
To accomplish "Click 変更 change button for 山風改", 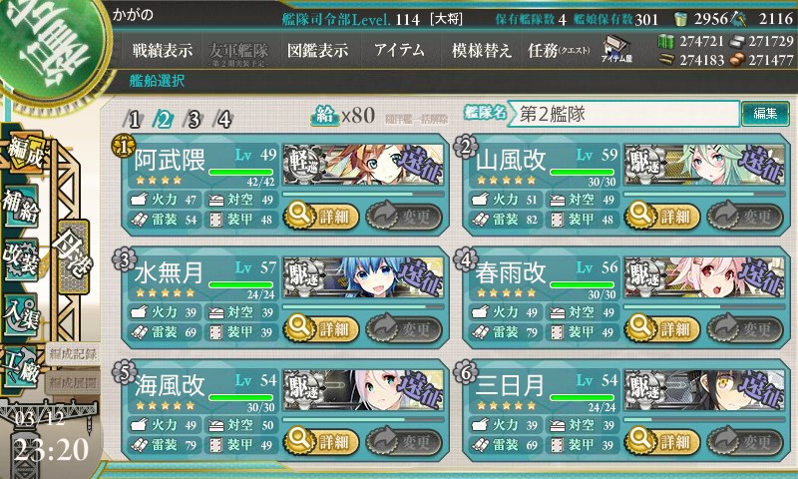I will click(x=745, y=217).
